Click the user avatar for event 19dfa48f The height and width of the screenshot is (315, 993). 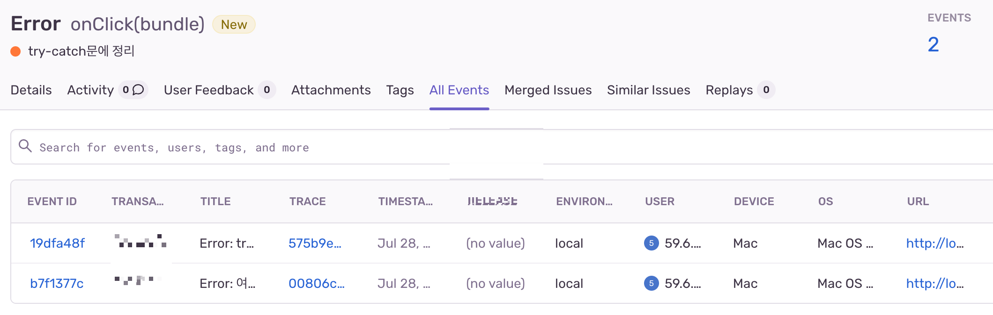651,243
